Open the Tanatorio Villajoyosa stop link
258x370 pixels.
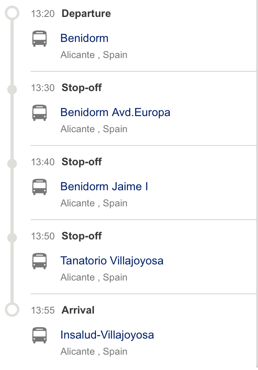(112, 260)
